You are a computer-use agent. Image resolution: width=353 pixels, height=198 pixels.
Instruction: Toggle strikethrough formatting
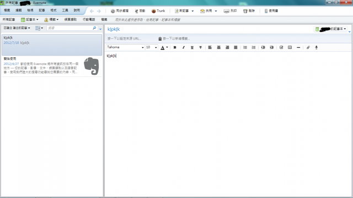201,47
